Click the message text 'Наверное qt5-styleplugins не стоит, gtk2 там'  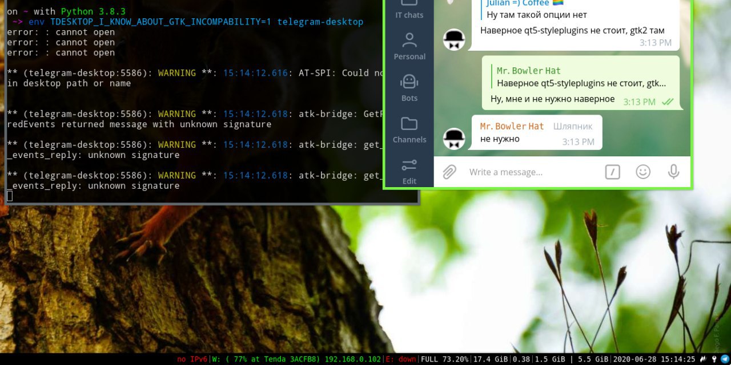572,30
